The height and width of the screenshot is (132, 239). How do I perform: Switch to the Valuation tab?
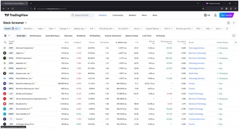pos(68,36)
